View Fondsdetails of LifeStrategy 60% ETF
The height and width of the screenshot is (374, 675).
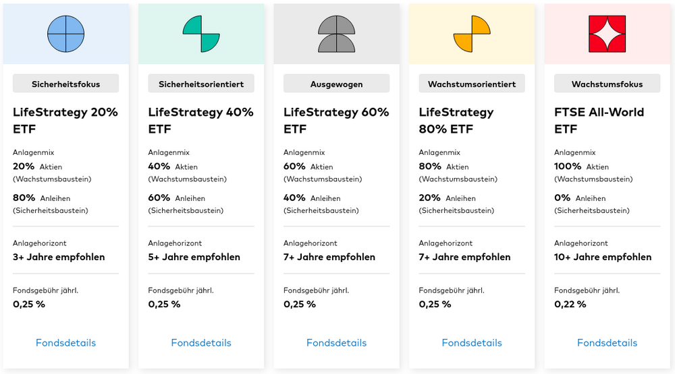click(337, 343)
